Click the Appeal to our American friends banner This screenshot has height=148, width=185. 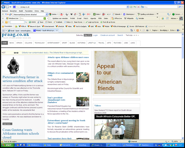(x=116, y=72)
